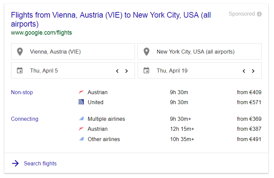Viewport: 274px width, 178px height.
Task: Advance departure date to next day
Action: tap(127, 71)
